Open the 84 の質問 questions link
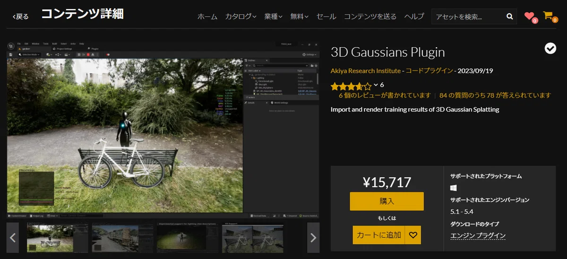Viewport: 567px width, 259px height. pos(495,95)
